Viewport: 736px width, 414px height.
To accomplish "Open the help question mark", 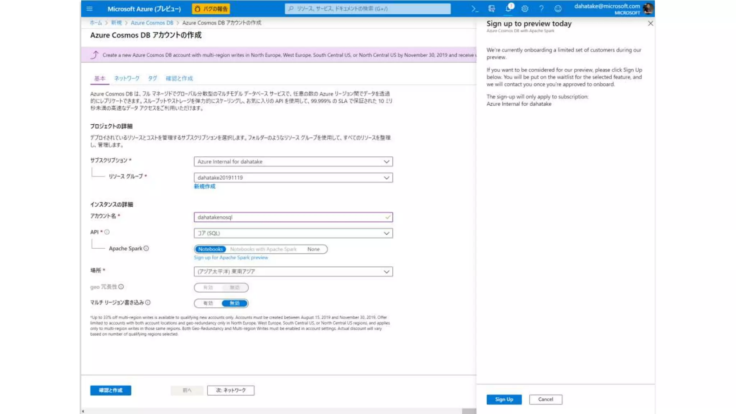I will pyautogui.click(x=541, y=9).
